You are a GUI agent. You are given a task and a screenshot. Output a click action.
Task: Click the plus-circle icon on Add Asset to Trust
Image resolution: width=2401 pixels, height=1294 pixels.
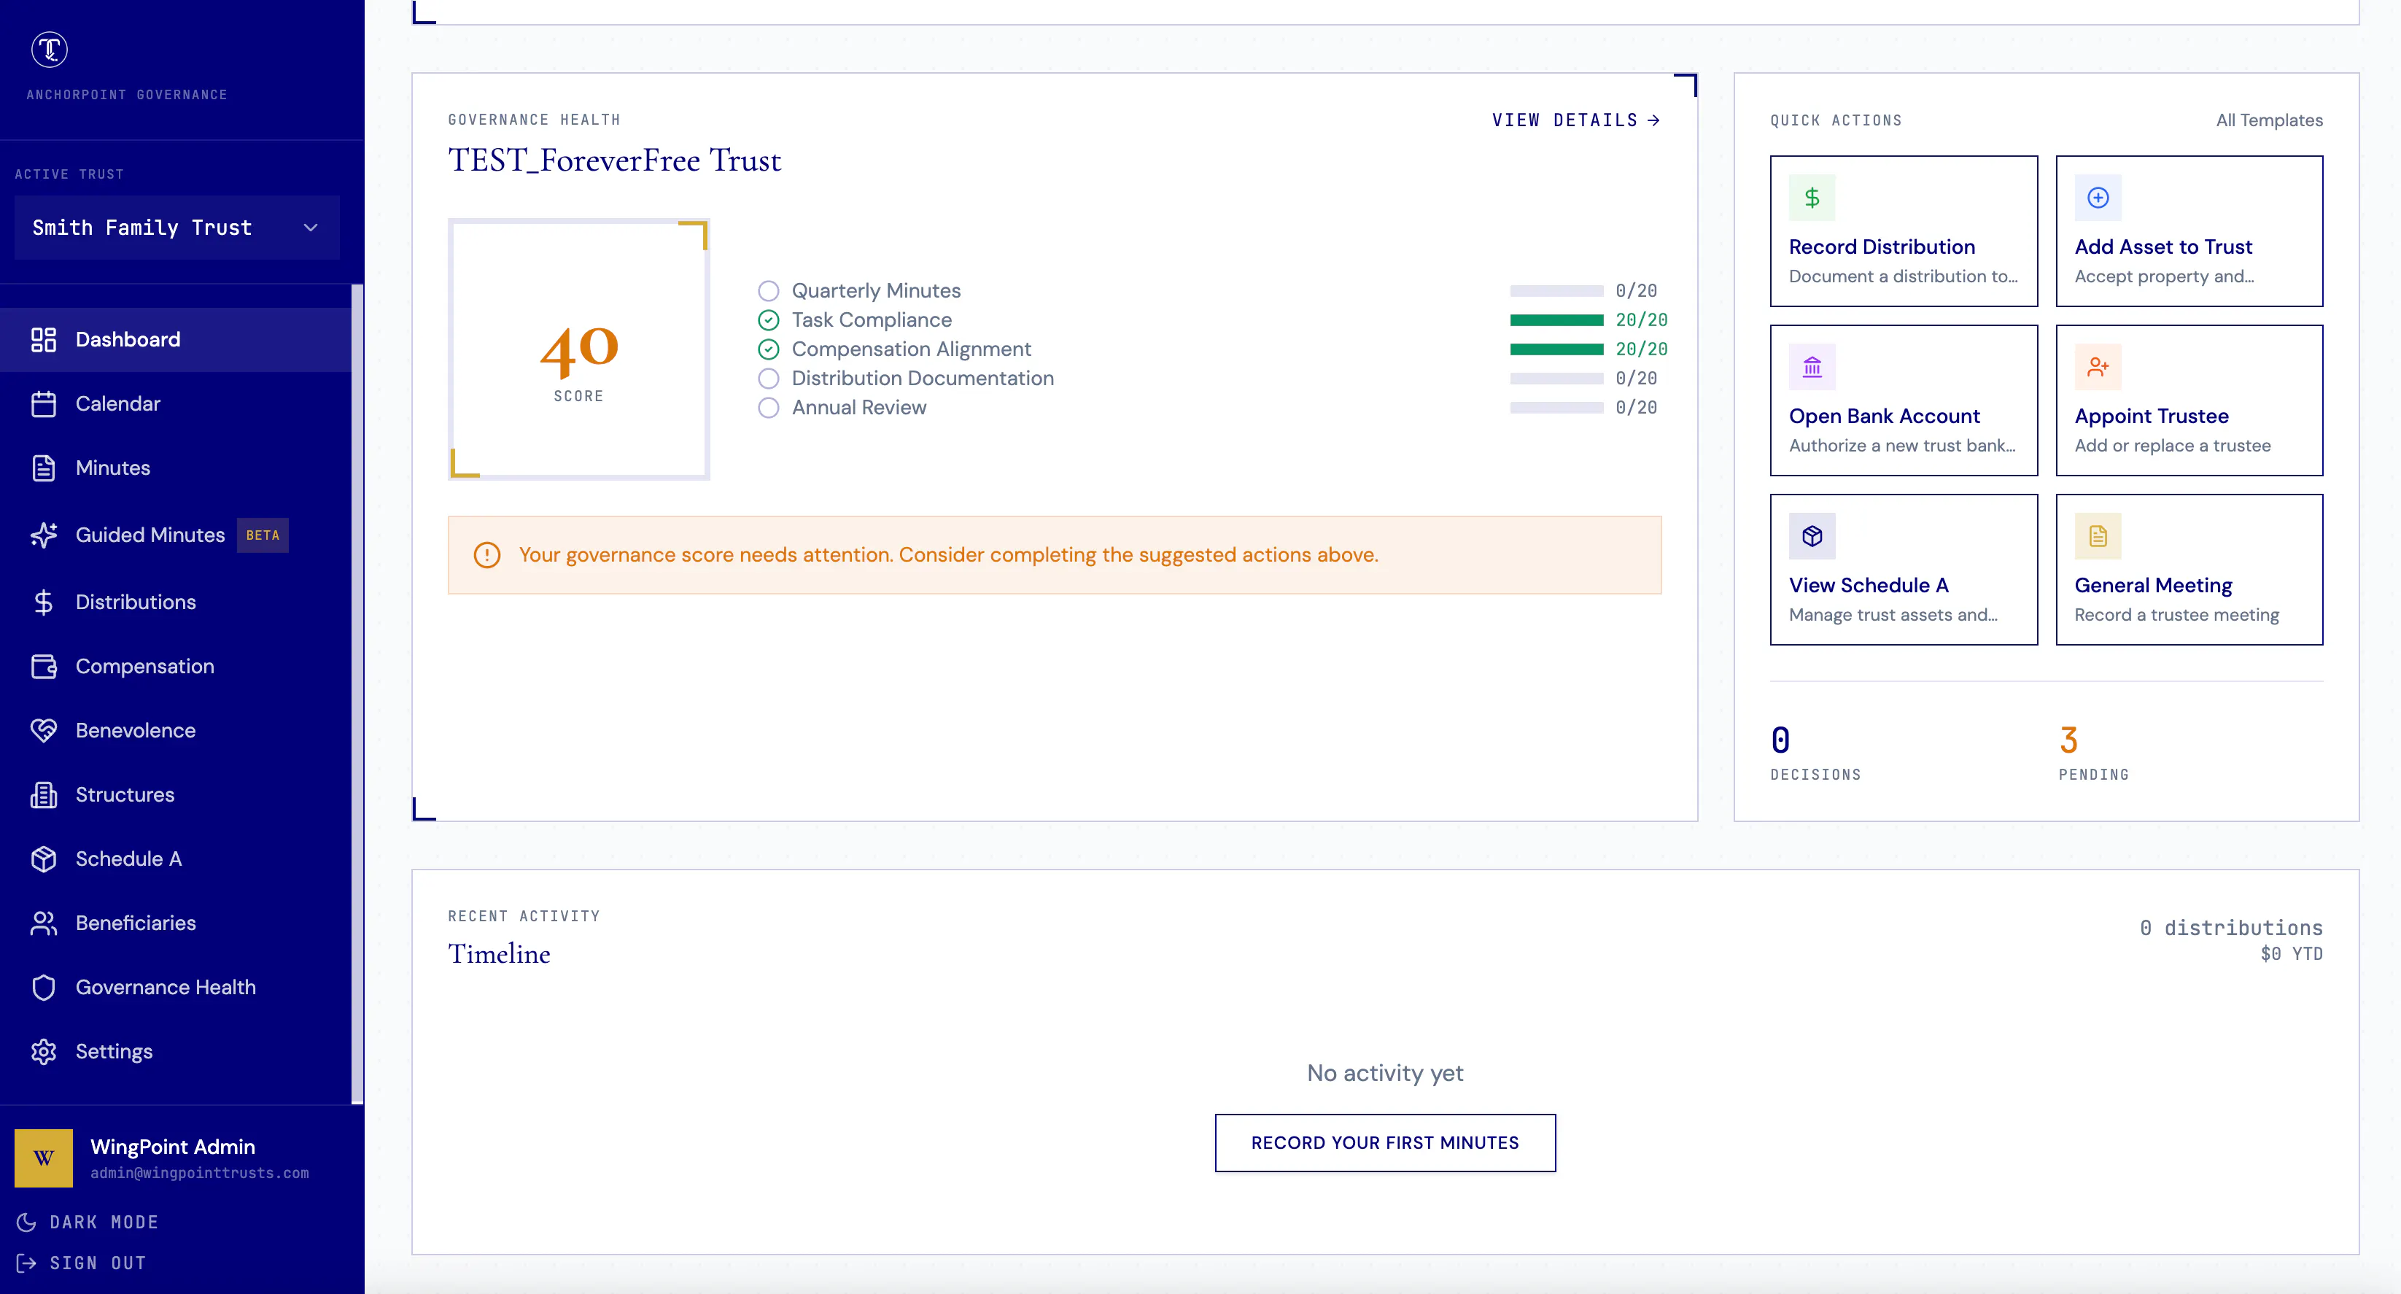(x=2097, y=198)
